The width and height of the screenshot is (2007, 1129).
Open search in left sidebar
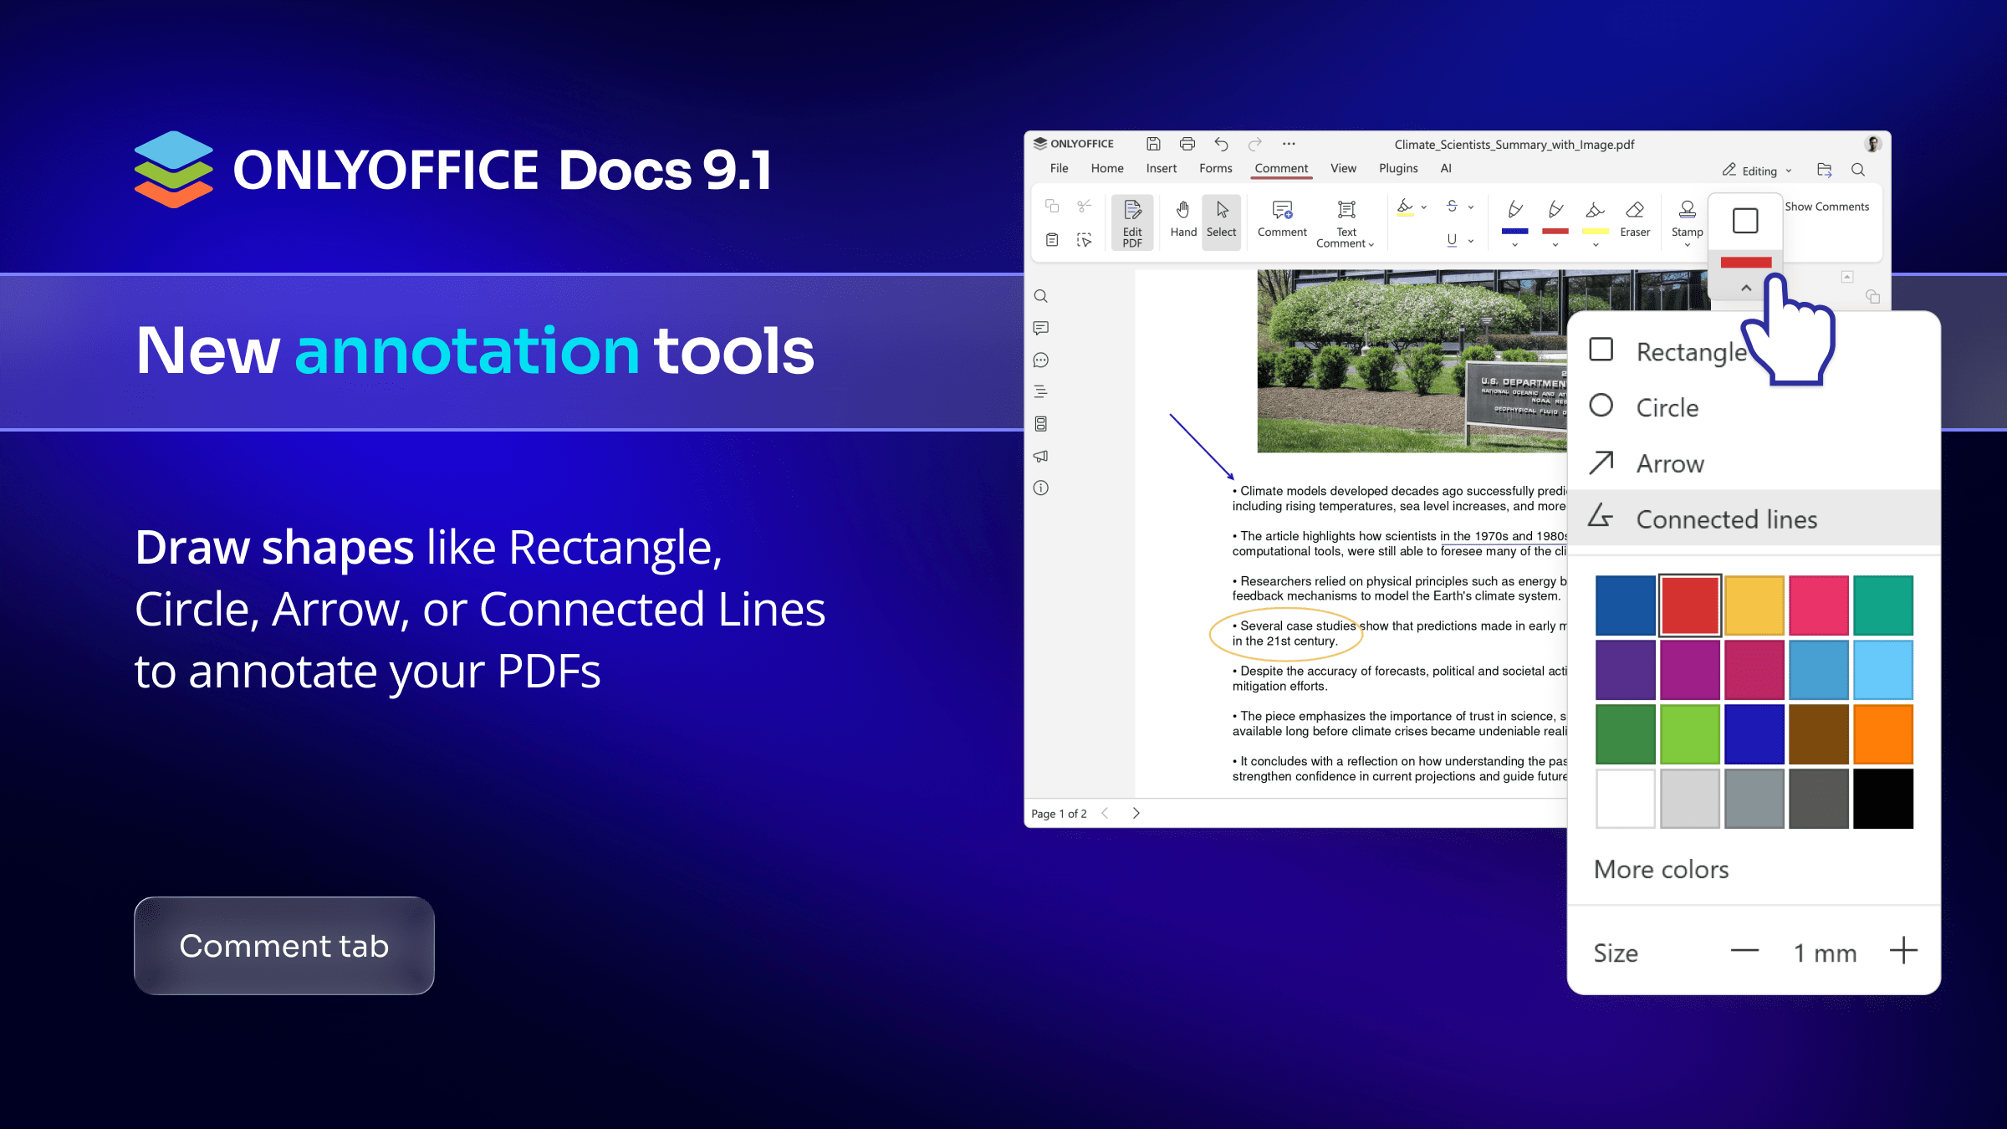point(1041,296)
